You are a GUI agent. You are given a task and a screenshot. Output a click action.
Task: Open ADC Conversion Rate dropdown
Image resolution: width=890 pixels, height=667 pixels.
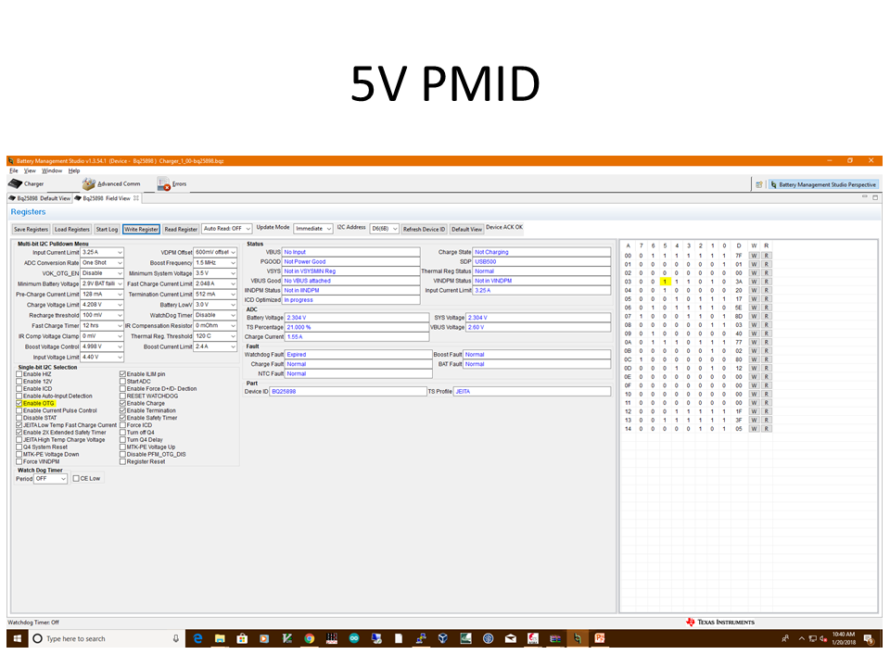pos(120,263)
